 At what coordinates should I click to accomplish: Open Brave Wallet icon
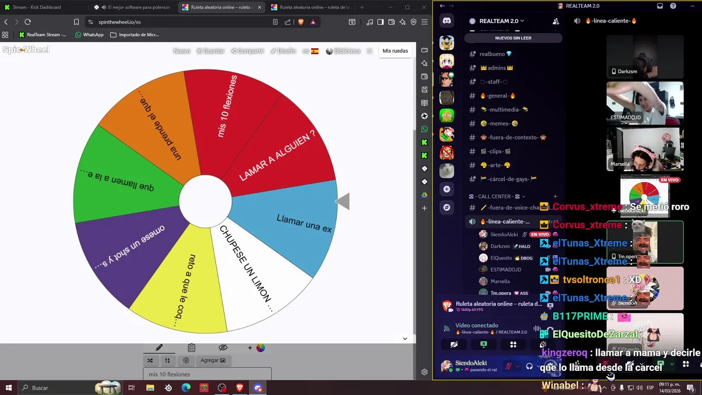point(392,22)
